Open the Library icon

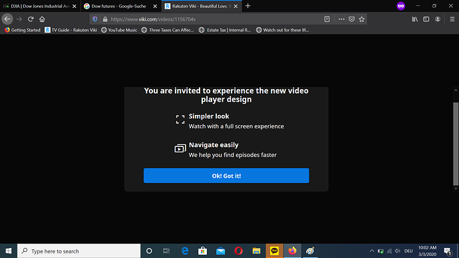[415, 19]
